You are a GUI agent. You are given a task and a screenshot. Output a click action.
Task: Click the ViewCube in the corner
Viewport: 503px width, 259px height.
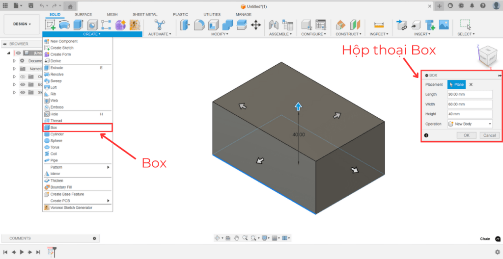pyautogui.click(x=488, y=56)
